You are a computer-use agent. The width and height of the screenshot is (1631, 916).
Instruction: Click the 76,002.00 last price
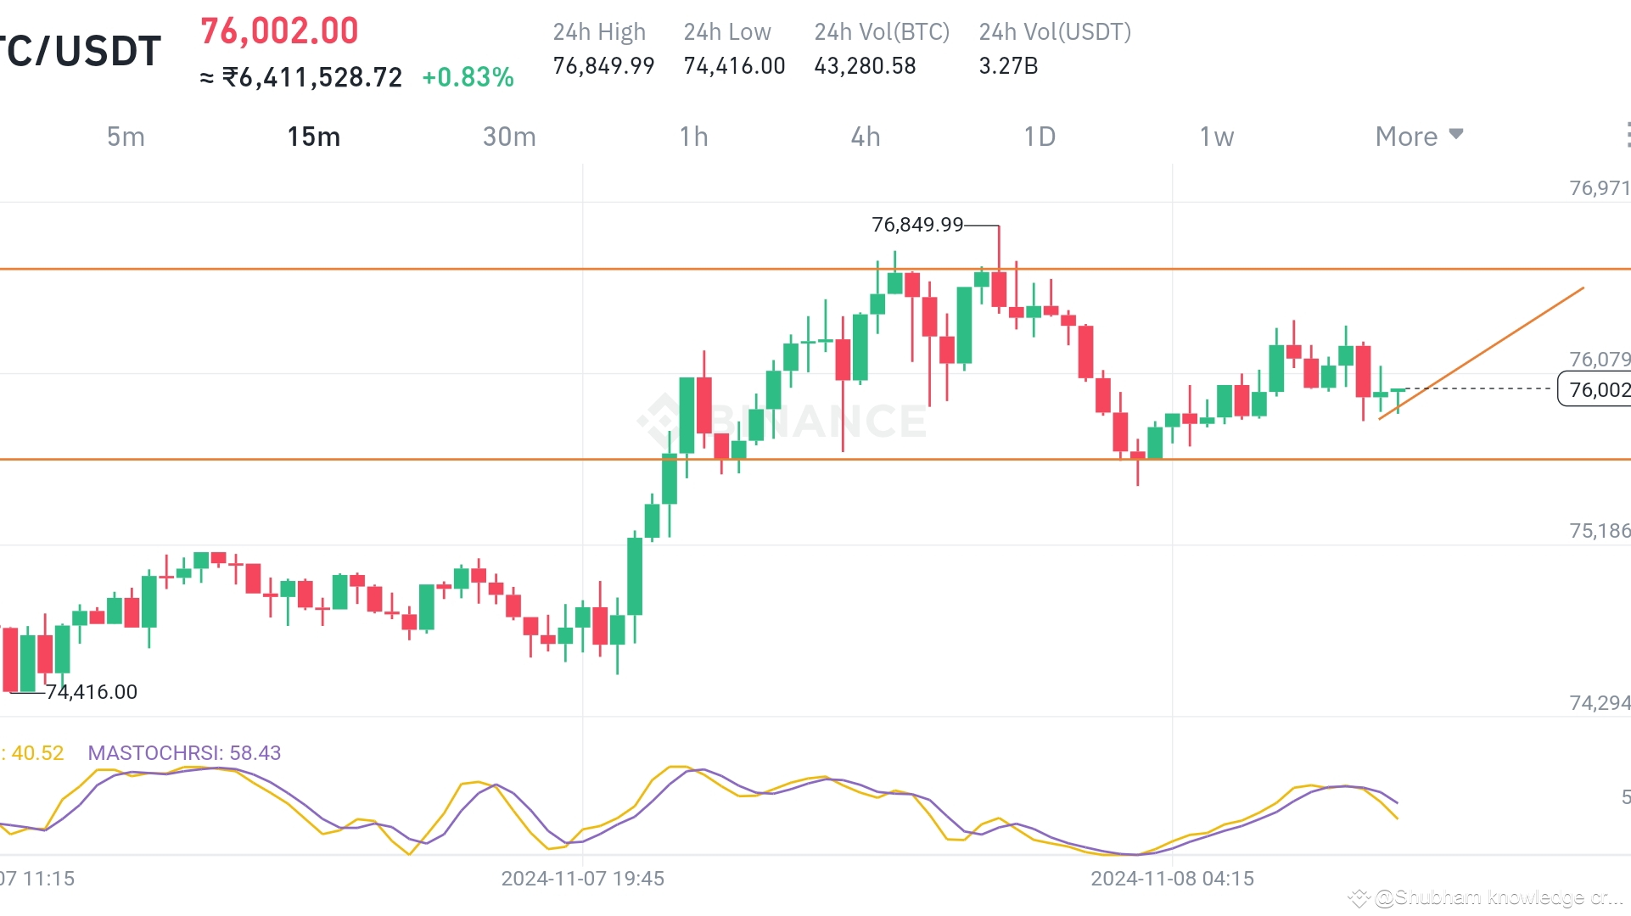(x=279, y=31)
